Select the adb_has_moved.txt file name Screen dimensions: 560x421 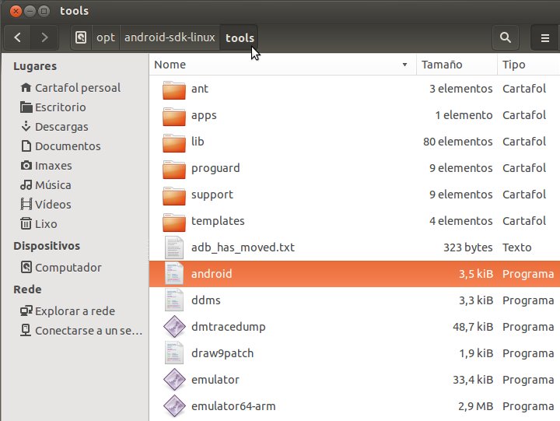point(243,247)
